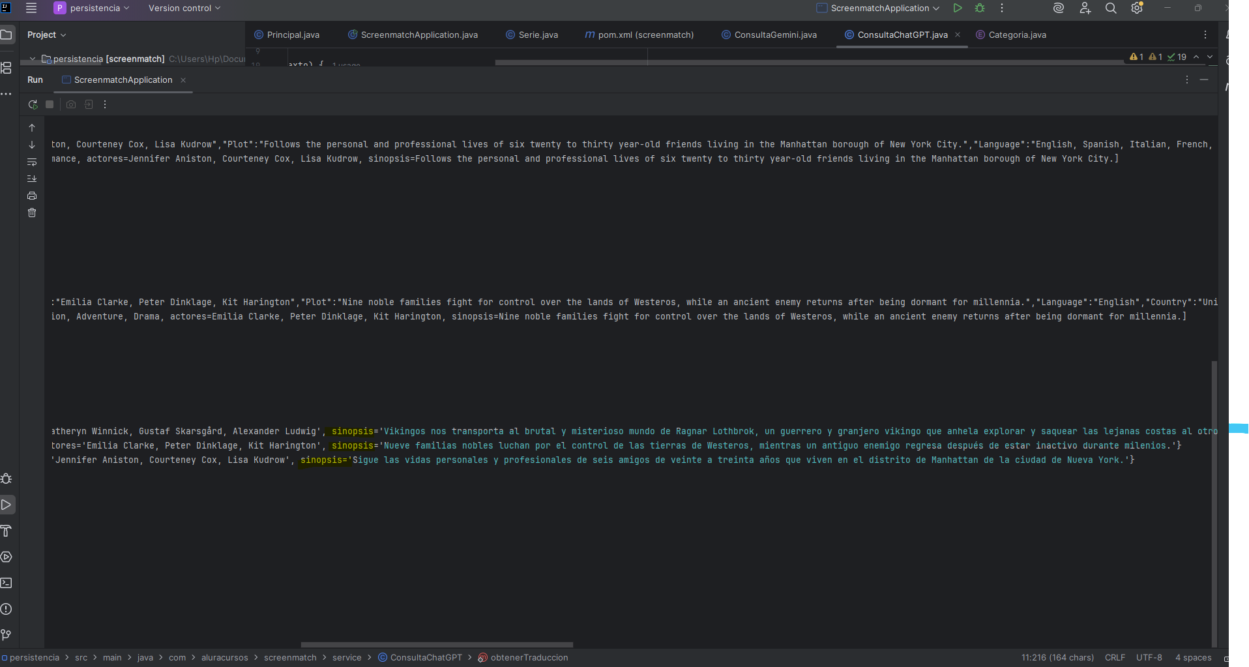
Task: Click cursor position 11:216 indicator
Action: click(1057, 658)
